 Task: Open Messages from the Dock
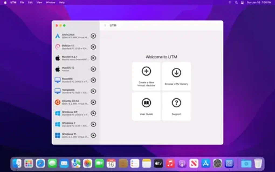(52, 164)
